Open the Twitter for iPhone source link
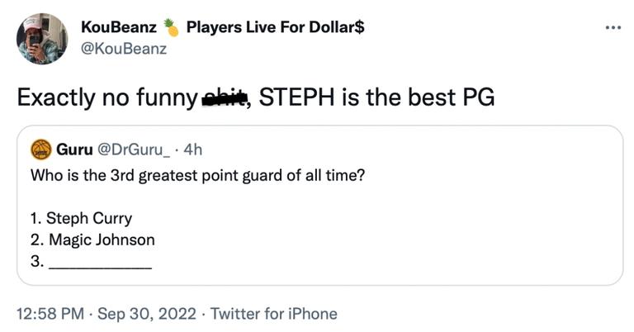 coord(274,314)
